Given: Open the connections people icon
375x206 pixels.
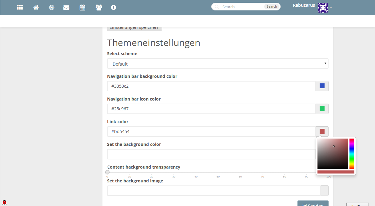Looking at the screenshot, I should point(98,7).
